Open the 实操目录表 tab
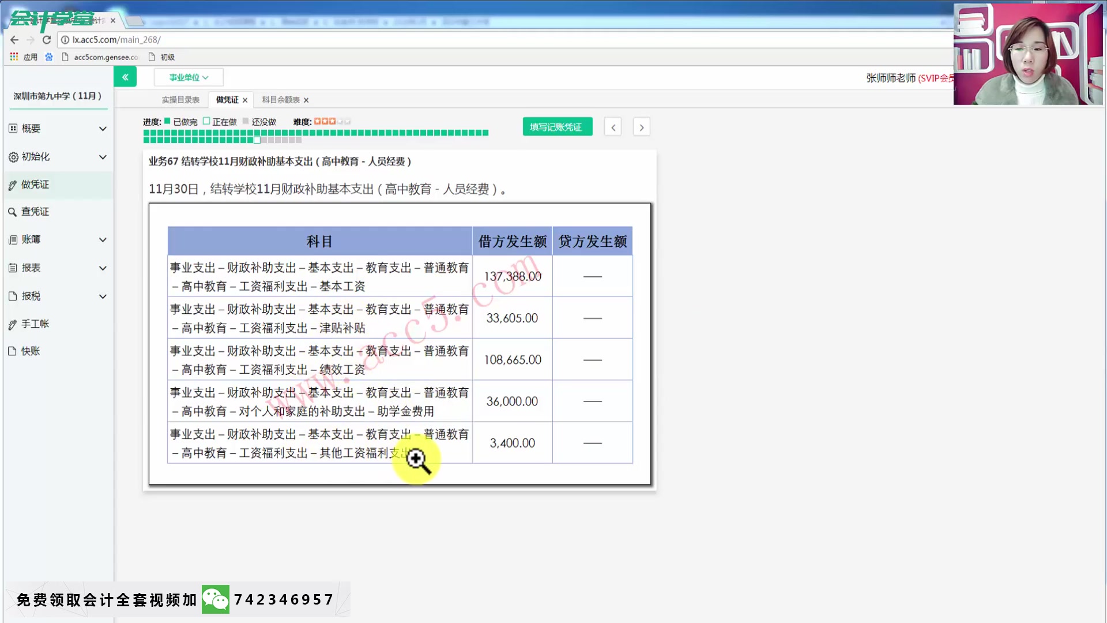The height and width of the screenshot is (623, 1107). [180, 99]
